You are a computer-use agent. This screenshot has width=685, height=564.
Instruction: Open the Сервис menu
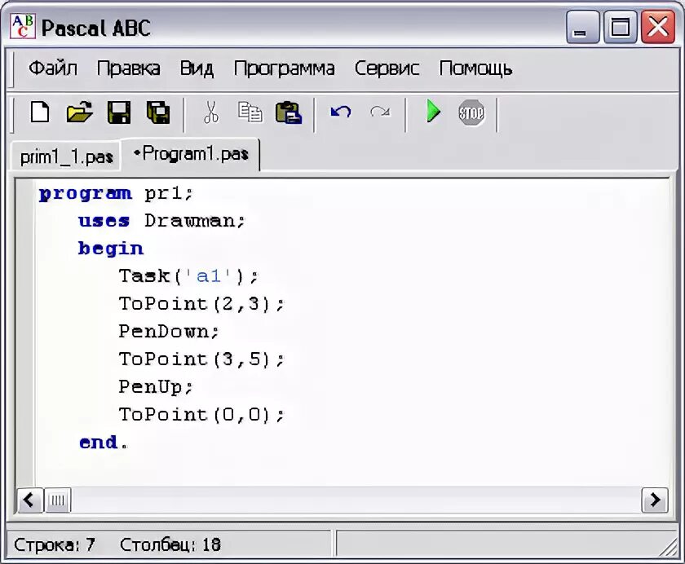pos(387,68)
